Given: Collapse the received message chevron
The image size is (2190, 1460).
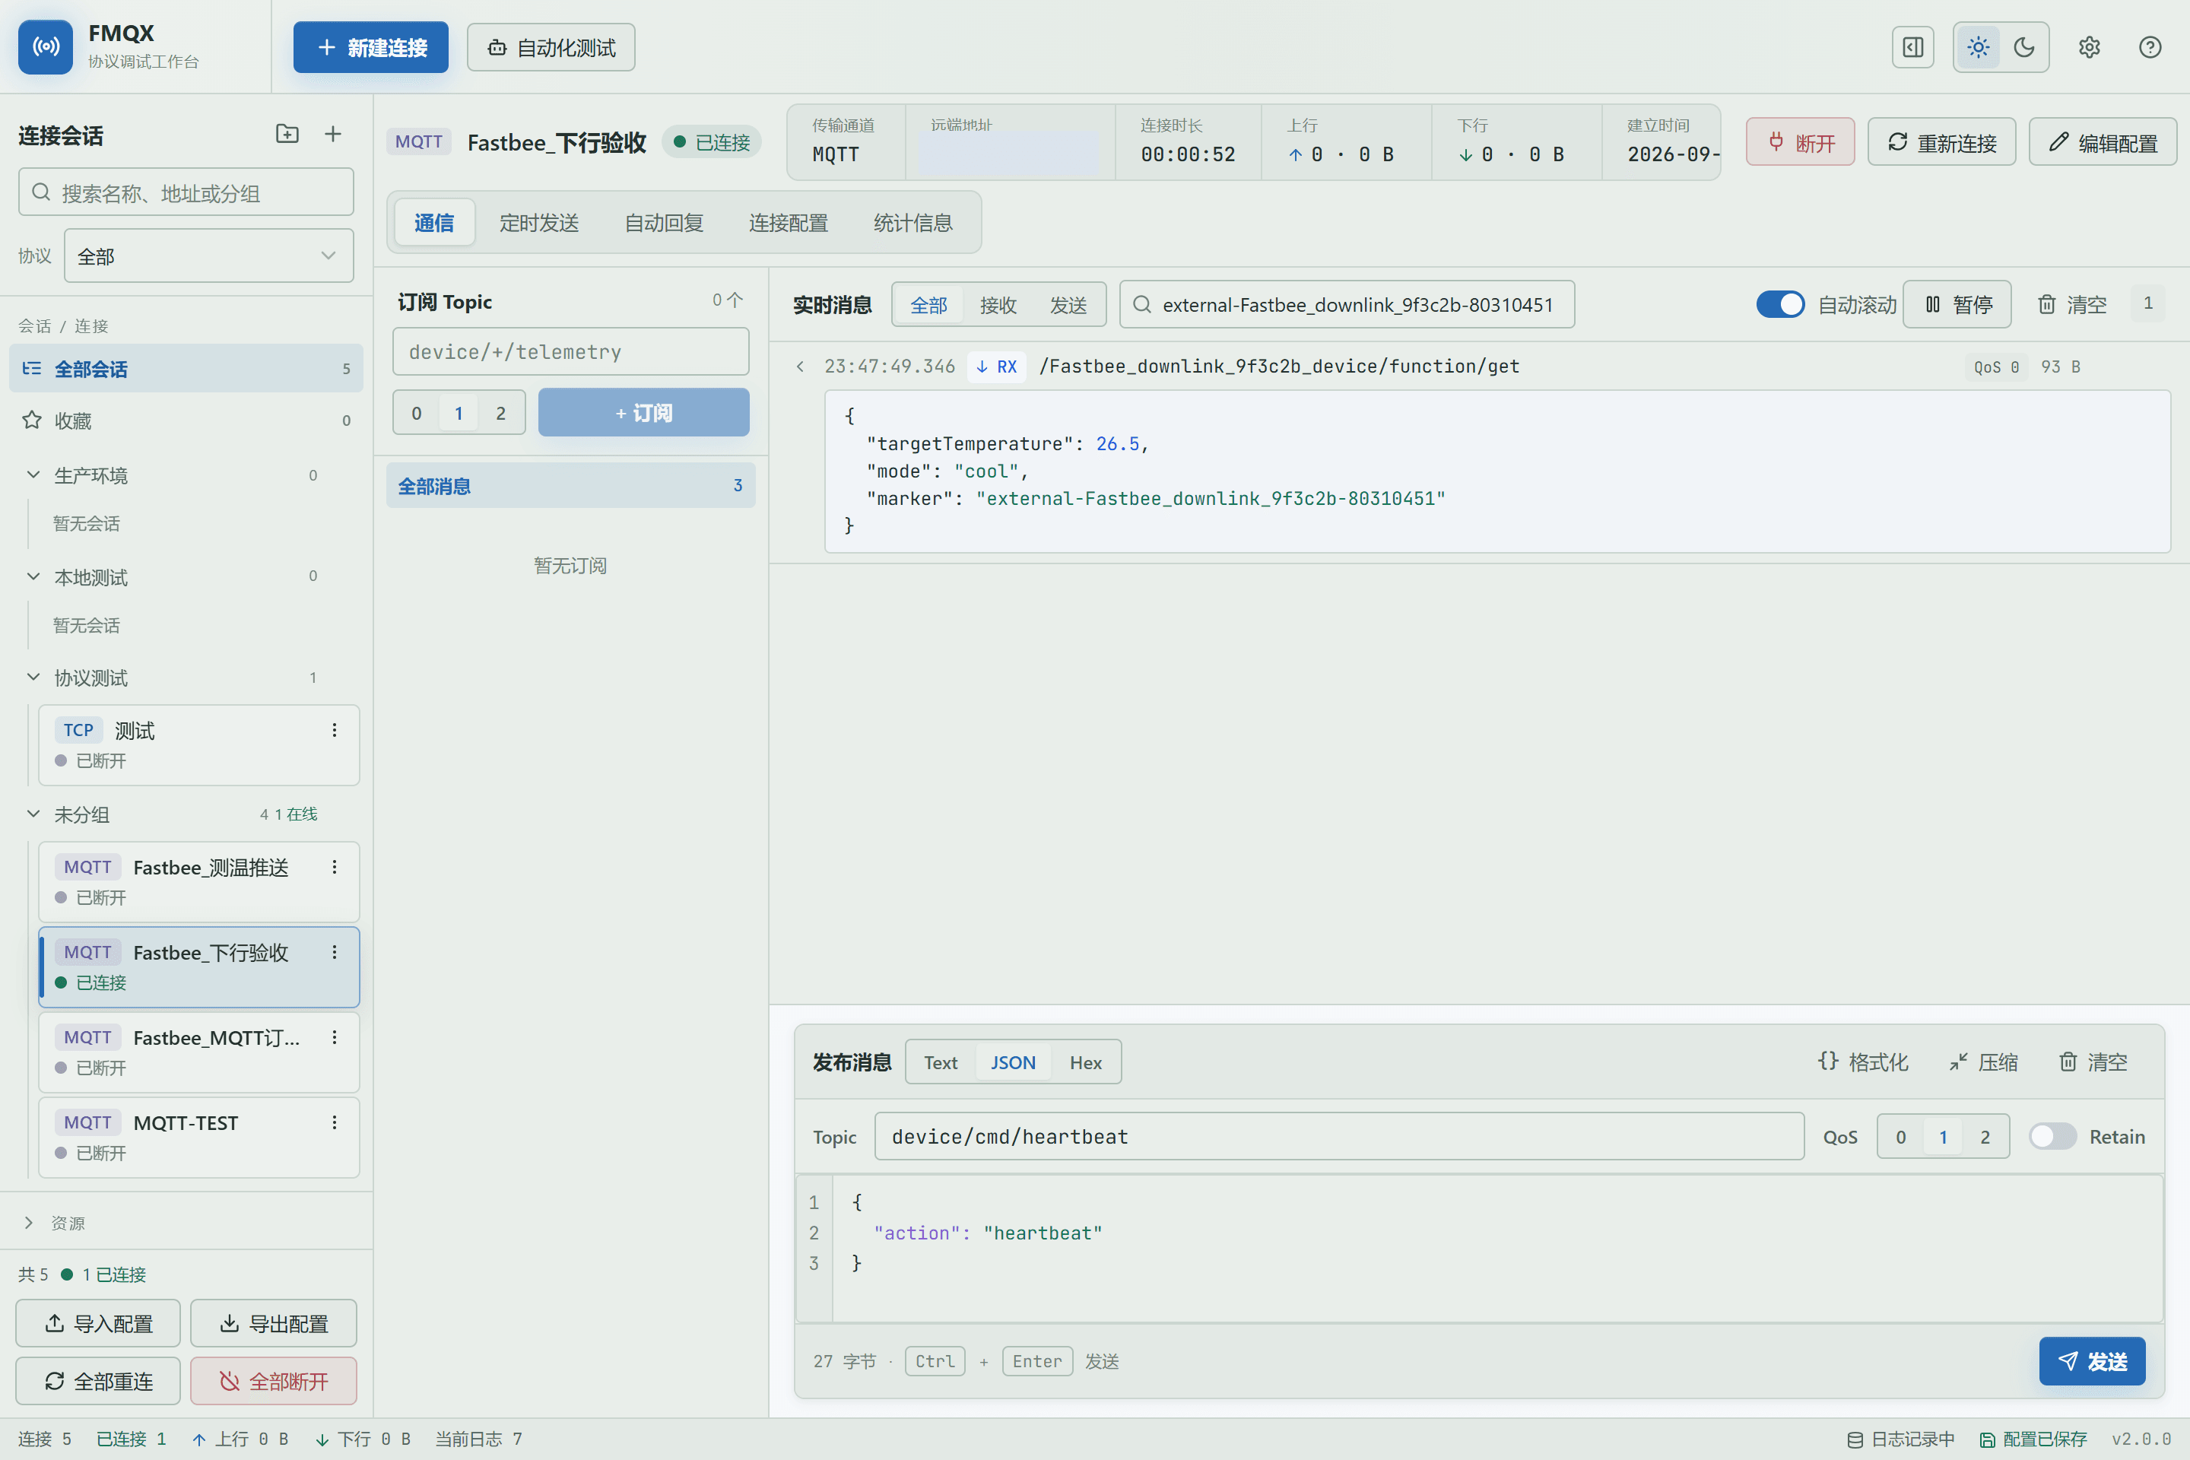Looking at the screenshot, I should point(800,366).
